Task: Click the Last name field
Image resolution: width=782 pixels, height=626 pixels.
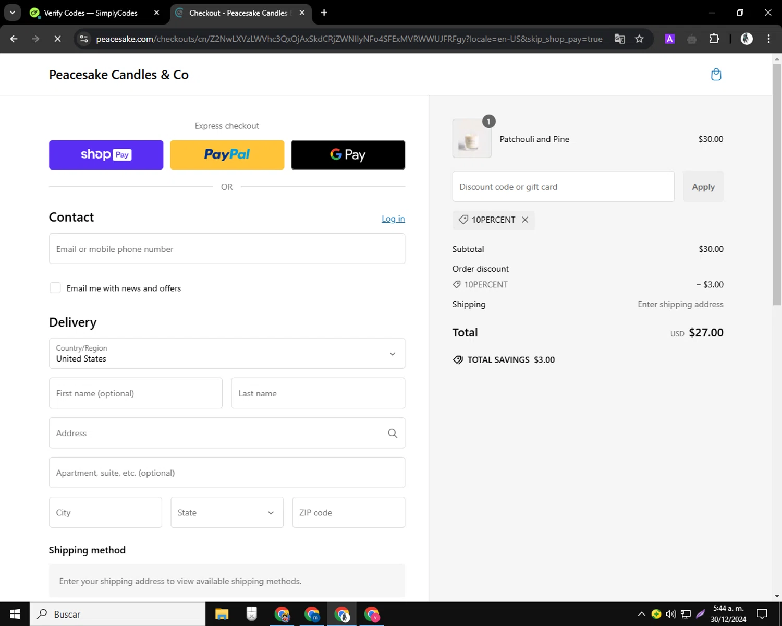Action: (318, 393)
